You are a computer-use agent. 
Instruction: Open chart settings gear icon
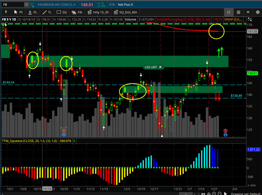(x=258, y=12)
